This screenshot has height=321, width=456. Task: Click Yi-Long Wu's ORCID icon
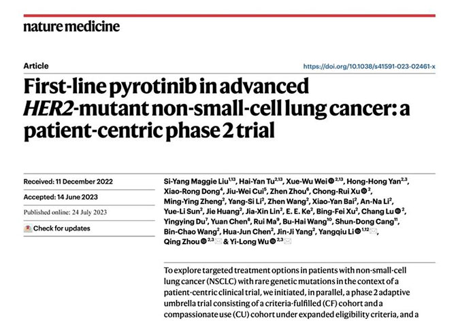point(272,241)
